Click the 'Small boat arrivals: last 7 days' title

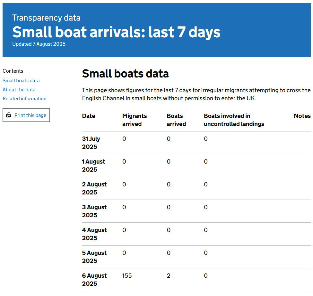coord(116,32)
